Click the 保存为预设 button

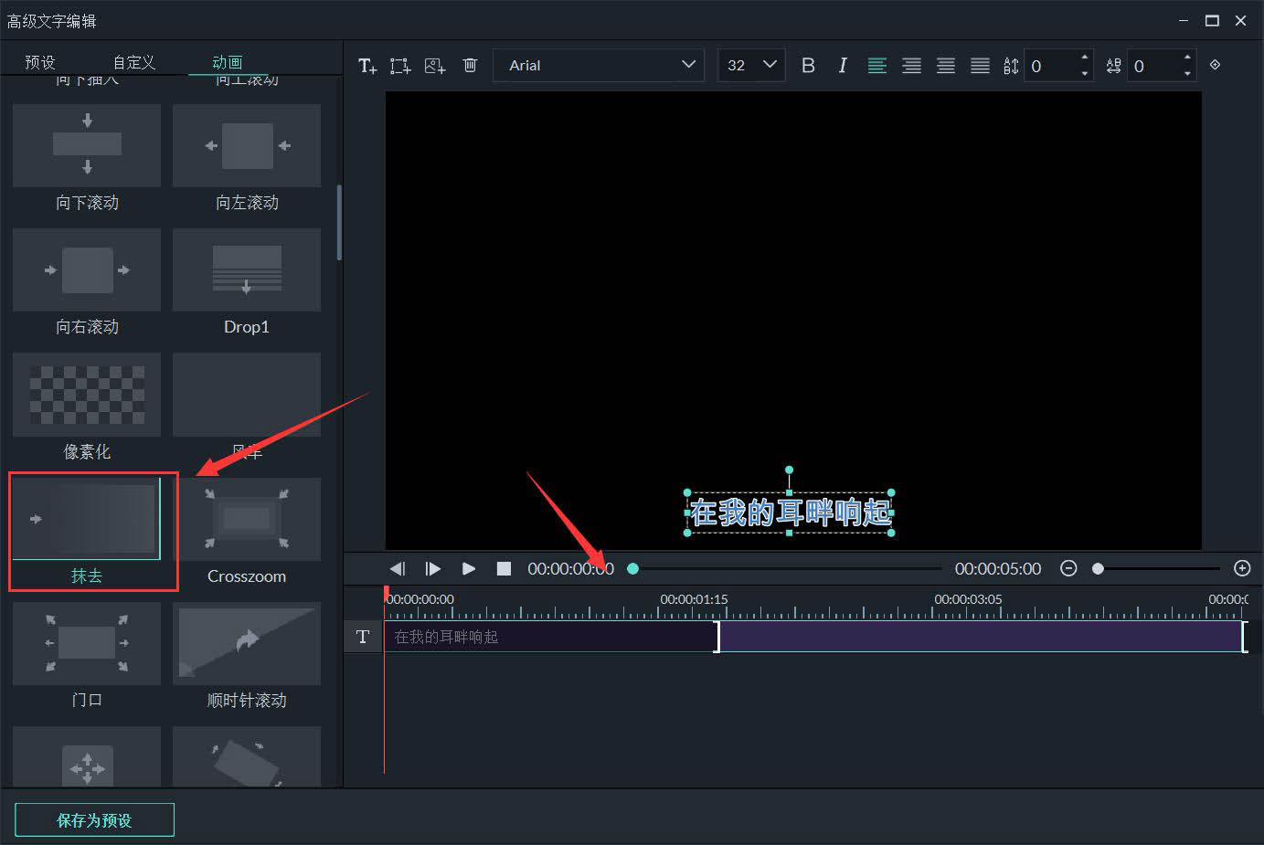93,819
